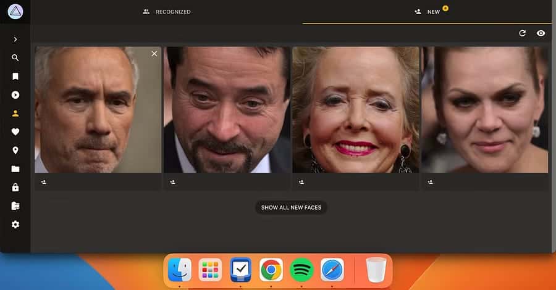This screenshot has height=290, width=556.
Task: Click the refresh icon in toolbar
Action: coord(522,33)
